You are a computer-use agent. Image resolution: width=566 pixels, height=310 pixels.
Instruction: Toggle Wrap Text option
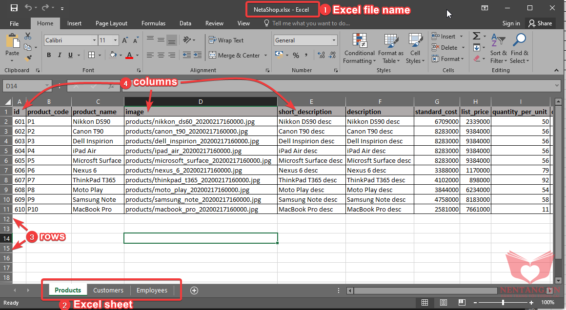[226, 40]
